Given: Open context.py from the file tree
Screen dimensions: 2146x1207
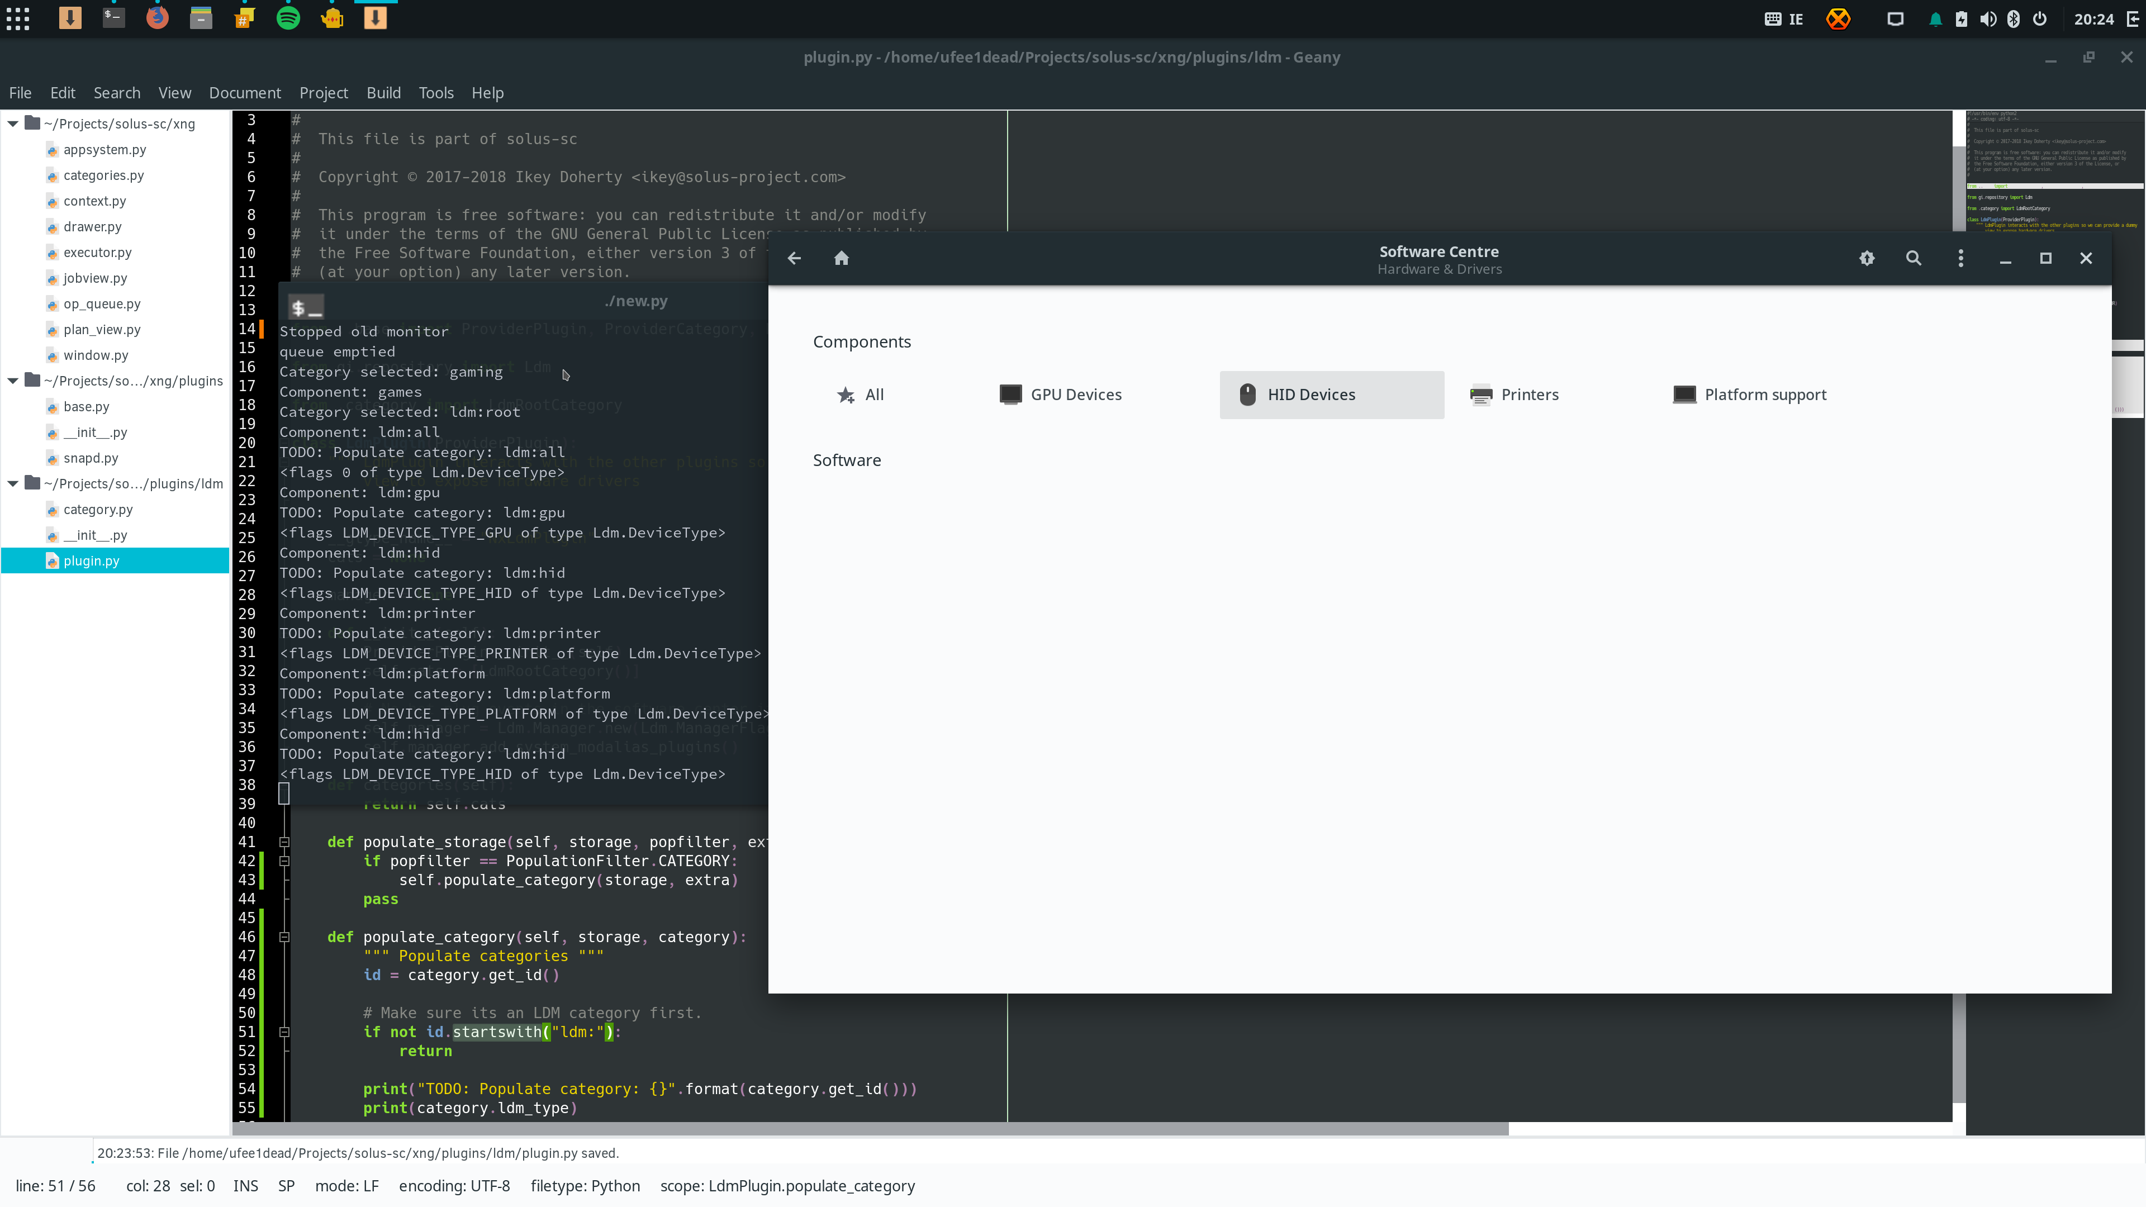Looking at the screenshot, I should [94, 201].
